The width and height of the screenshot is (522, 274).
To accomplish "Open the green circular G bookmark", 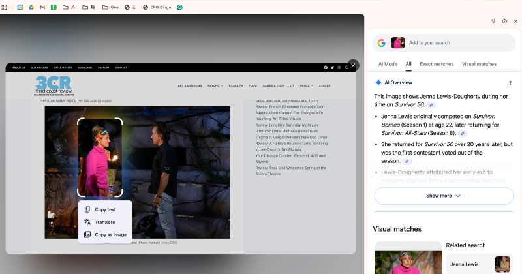I will point(179,7).
